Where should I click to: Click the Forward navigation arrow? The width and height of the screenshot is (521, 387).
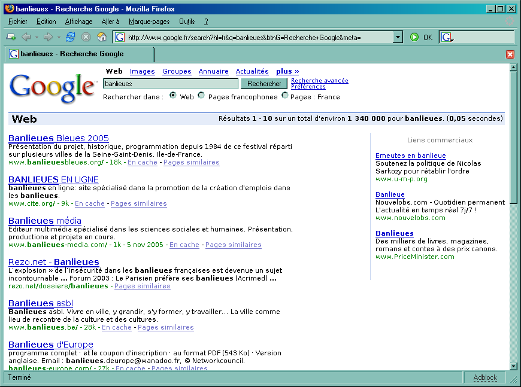[x=48, y=37]
